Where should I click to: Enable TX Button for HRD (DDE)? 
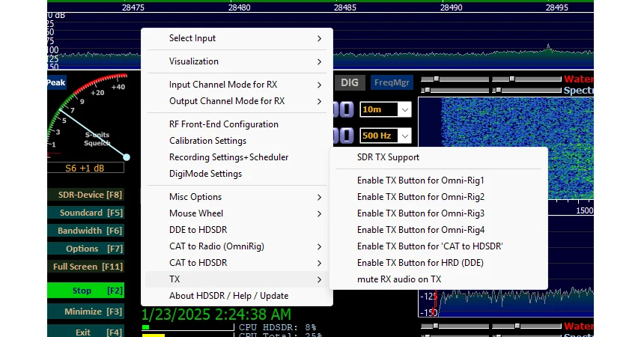click(438, 263)
